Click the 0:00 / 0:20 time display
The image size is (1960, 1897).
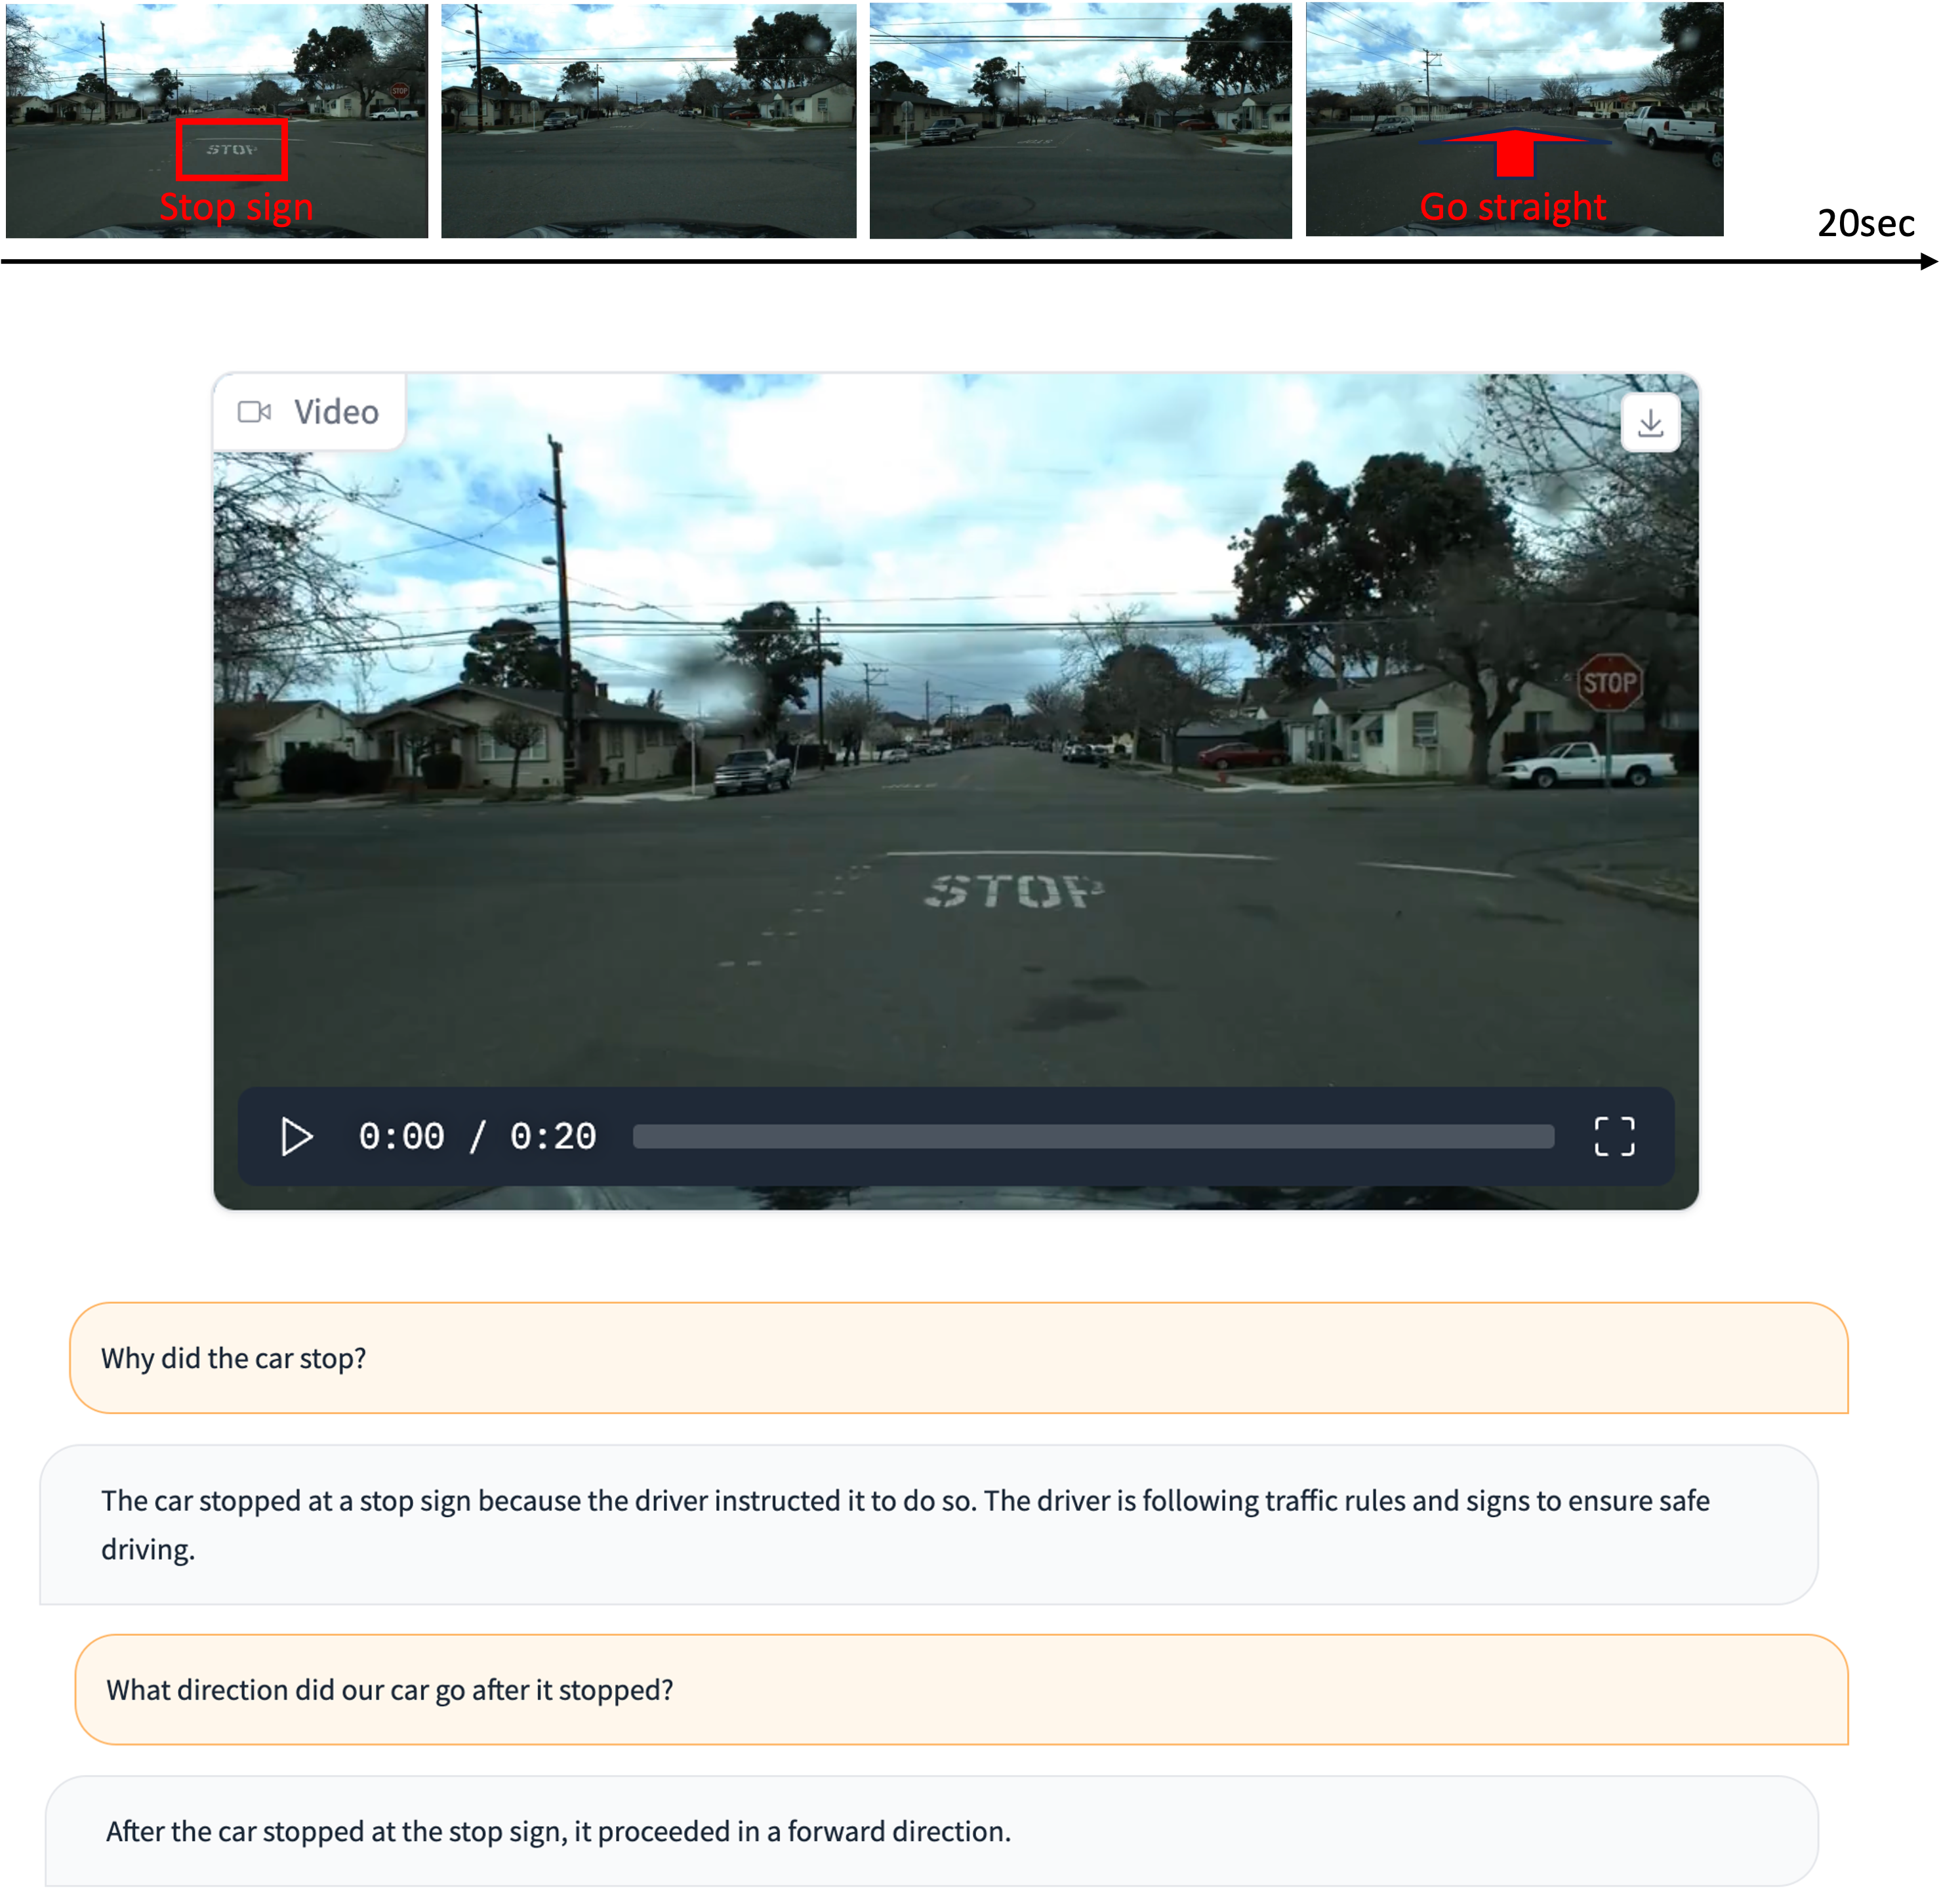pyautogui.click(x=478, y=1137)
